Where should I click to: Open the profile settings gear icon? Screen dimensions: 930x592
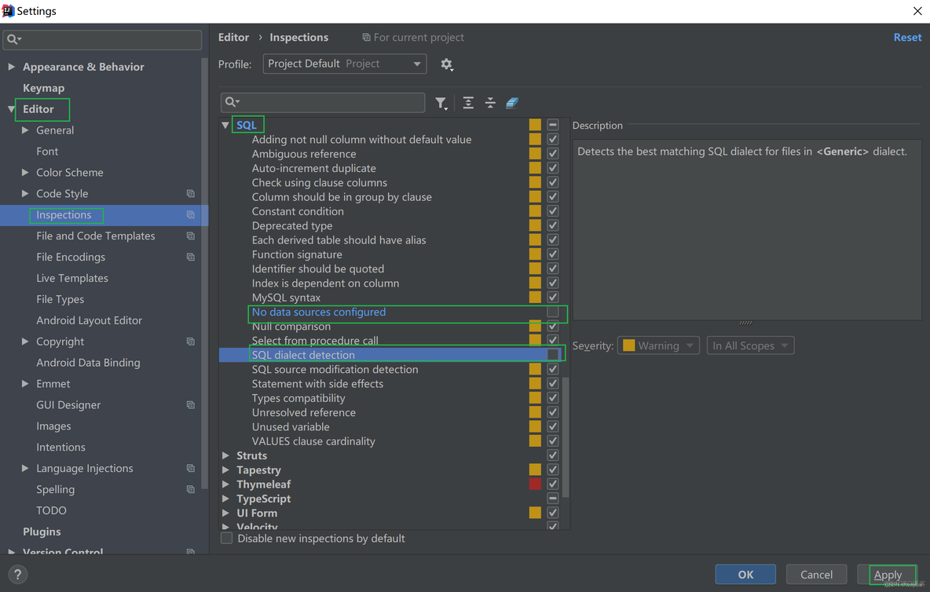click(446, 64)
